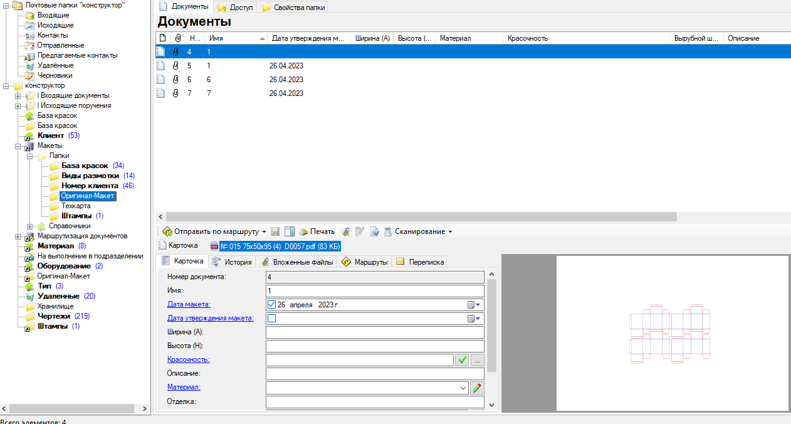791x424 pixels.
Task: Click the printer icon next to Печать
Action: click(303, 231)
